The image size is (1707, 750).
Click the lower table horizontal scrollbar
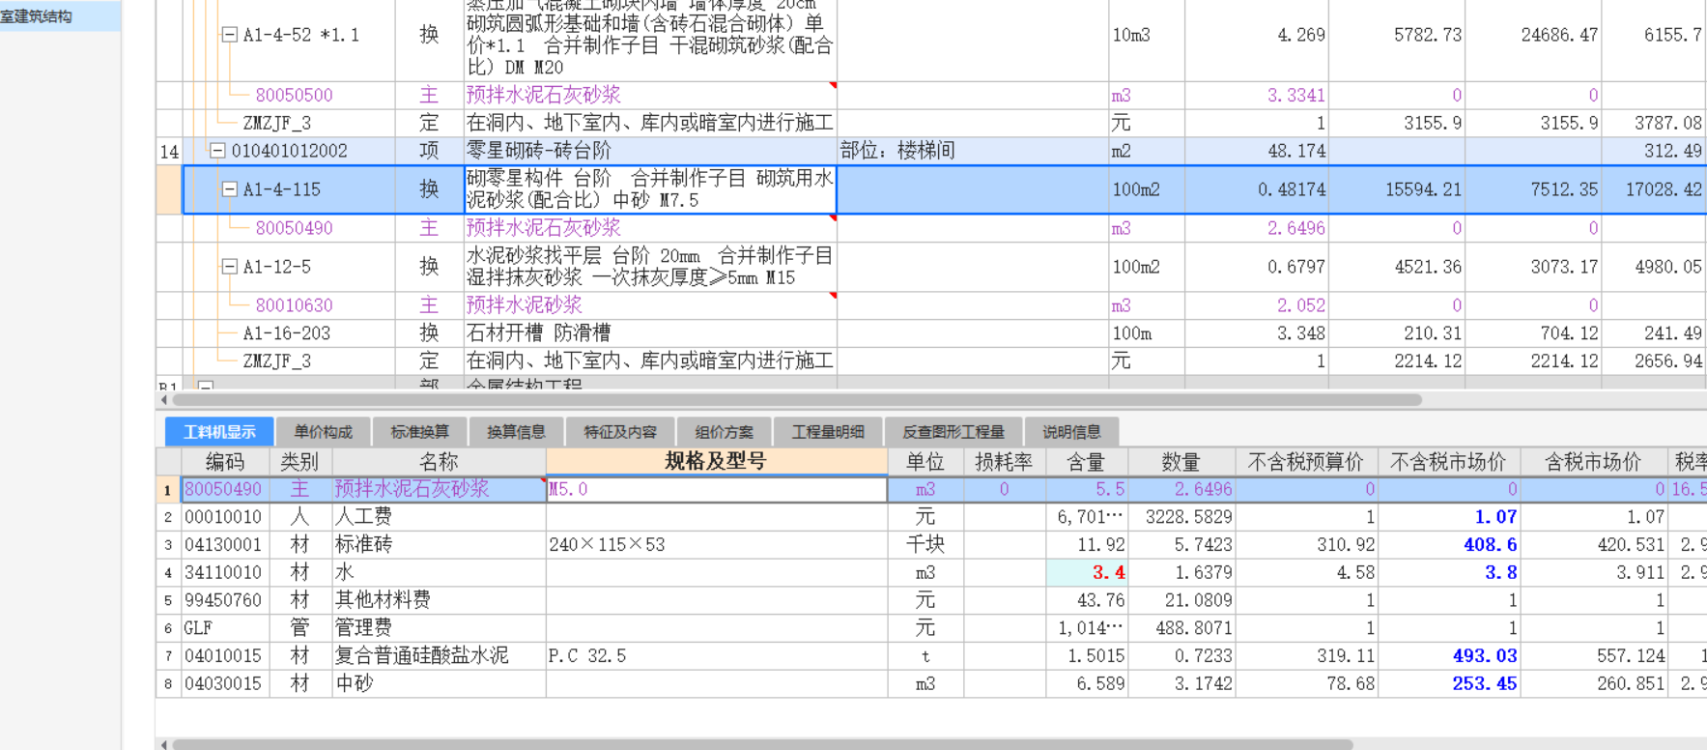tap(762, 744)
